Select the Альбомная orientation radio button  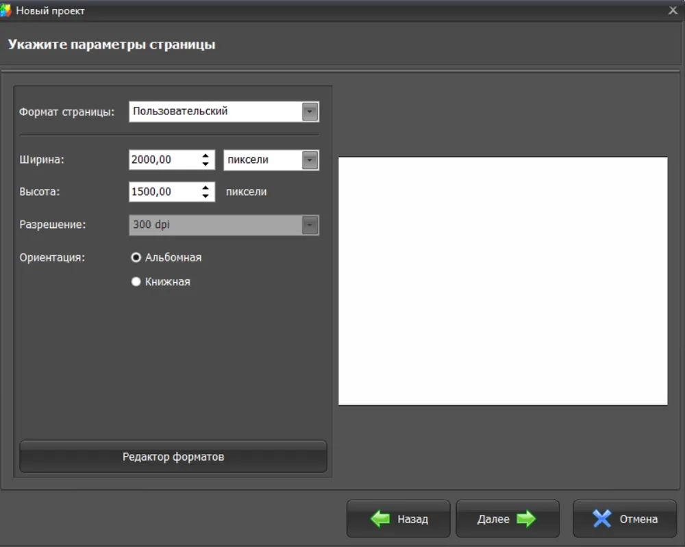tap(136, 257)
